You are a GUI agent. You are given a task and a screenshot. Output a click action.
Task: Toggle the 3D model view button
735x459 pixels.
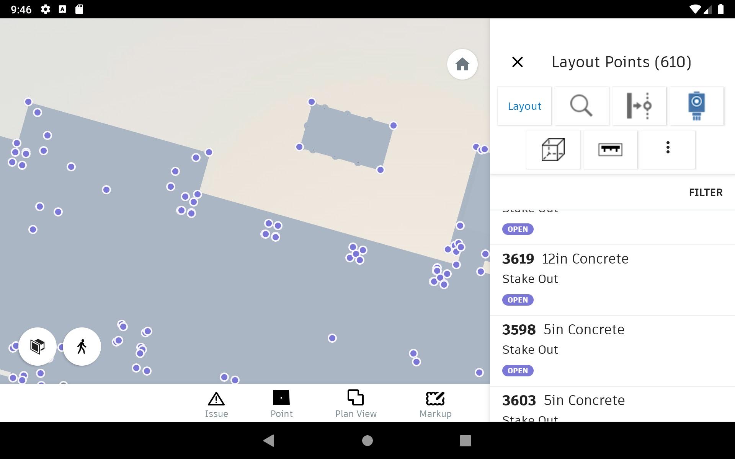[x=38, y=347]
